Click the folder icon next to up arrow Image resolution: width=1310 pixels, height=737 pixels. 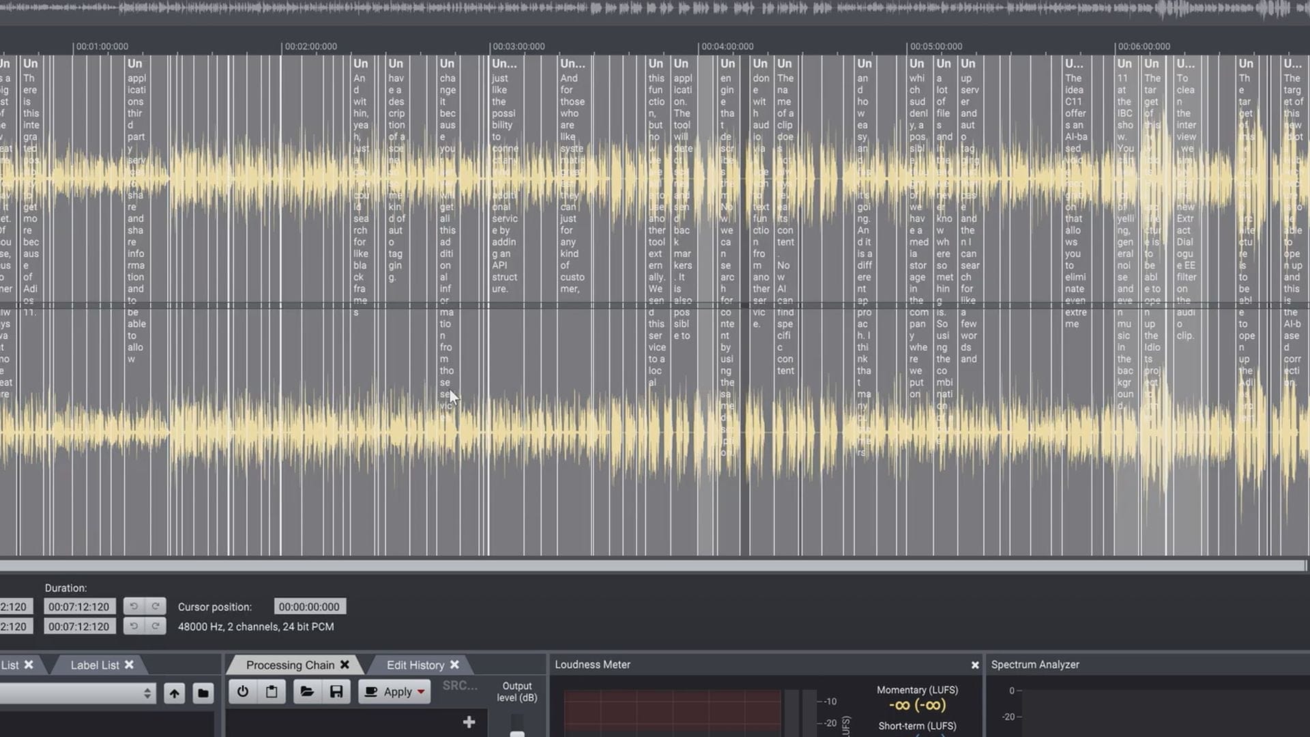tap(203, 693)
